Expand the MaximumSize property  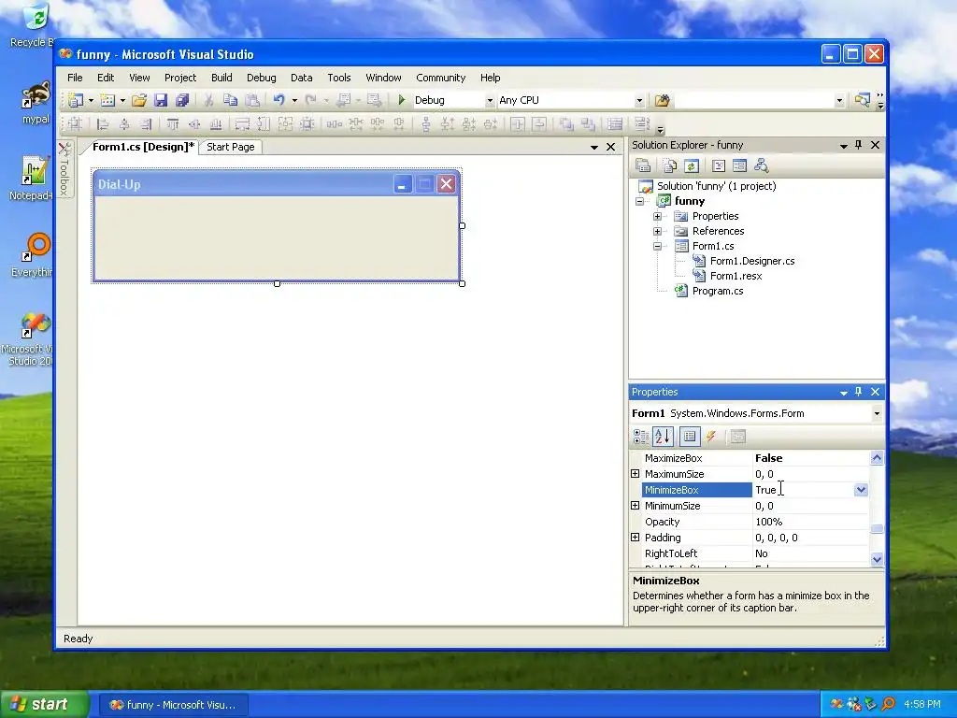635,474
